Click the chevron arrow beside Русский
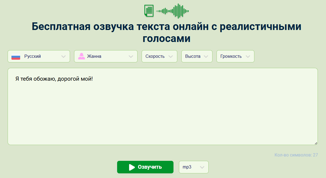This screenshot has width=326, height=178. coord(63,56)
